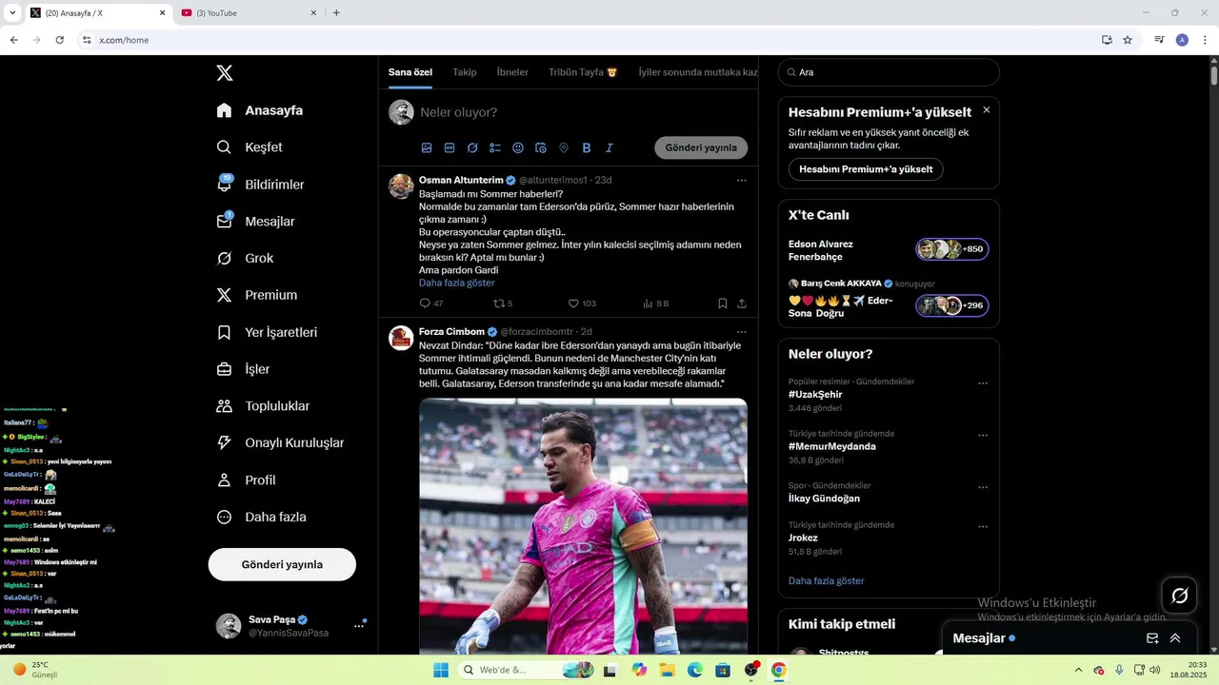Schedule the post with the calendar icon

coord(541,148)
